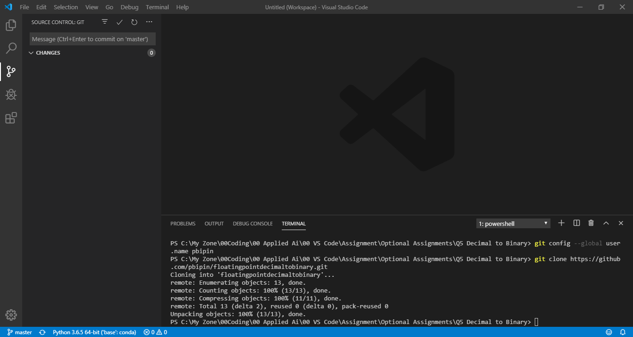Commit changes using the checkmark icon
Screen dimensions: 633x337
pos(119,21)
